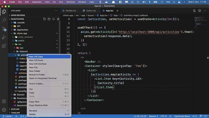
Task: Select Find in Folder... entry
Action: (x=49, y=84)
